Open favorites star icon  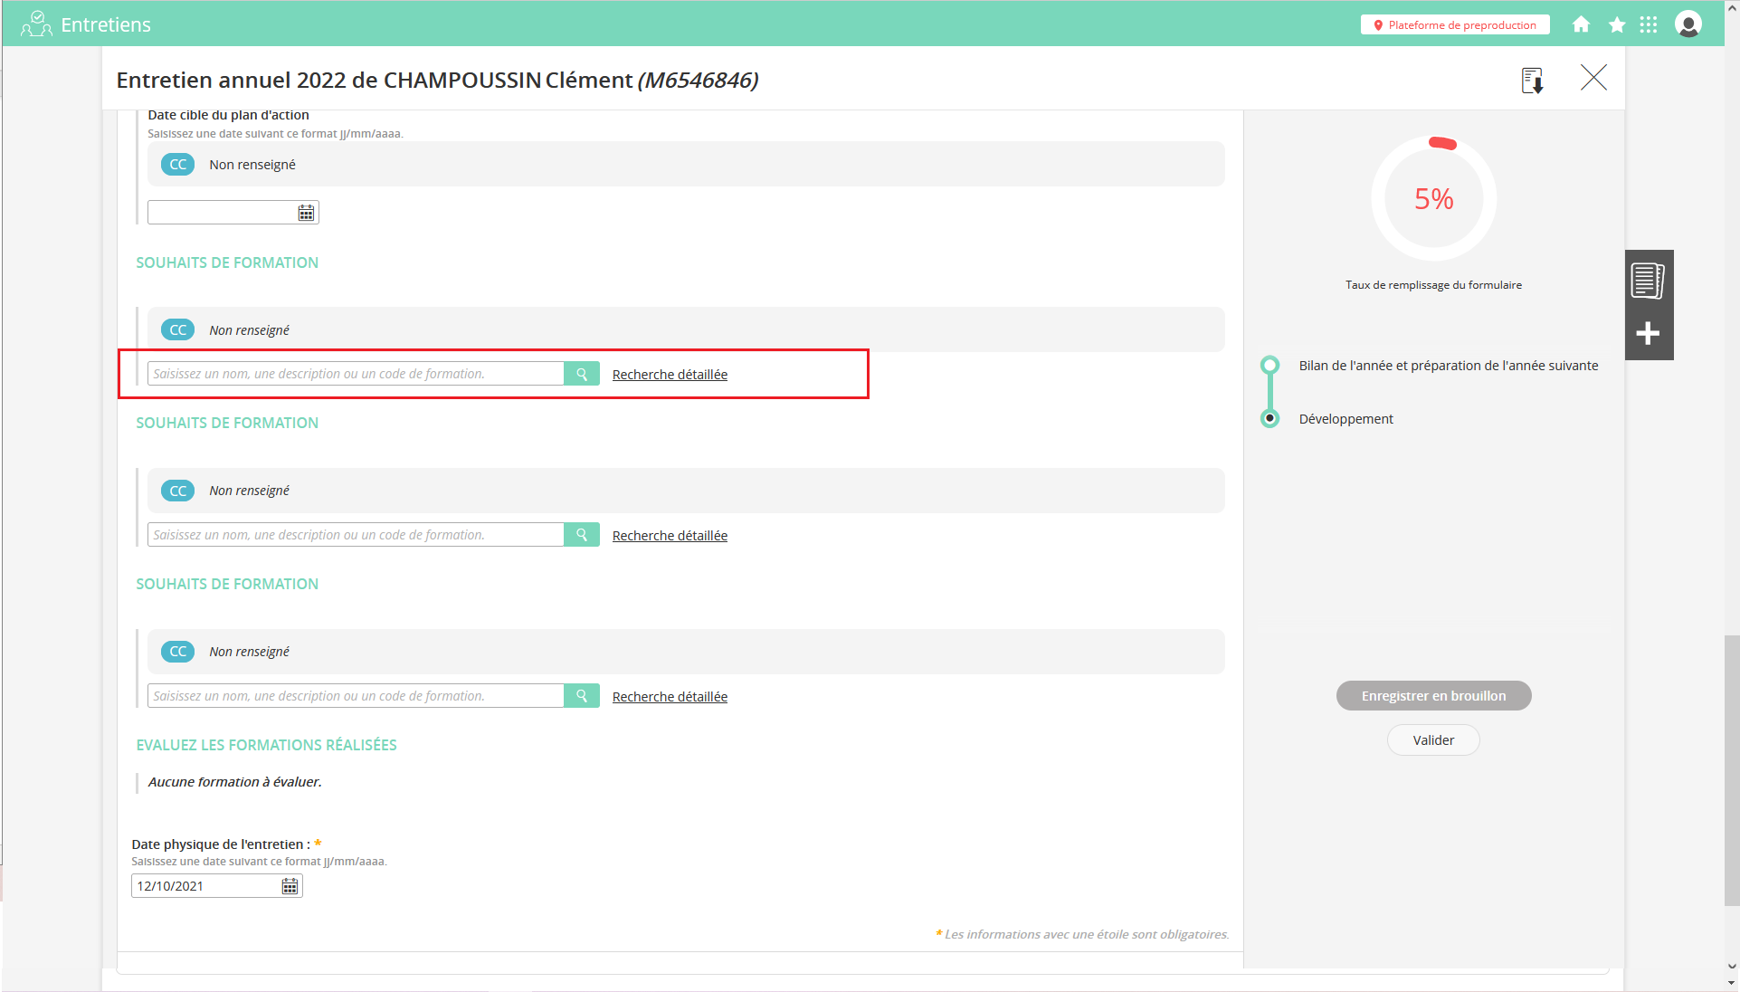(x=1616, y=24)
